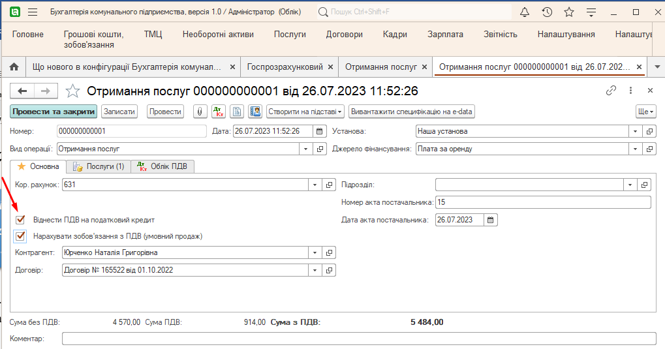Go back using the left arrow
This screenshot has height=349, width=665.
[23, 91]
